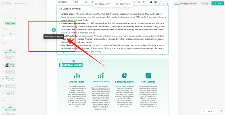Click the list icon left of alignment
The height and width of the screenshot is (115, 225).
tap(139, 2)
